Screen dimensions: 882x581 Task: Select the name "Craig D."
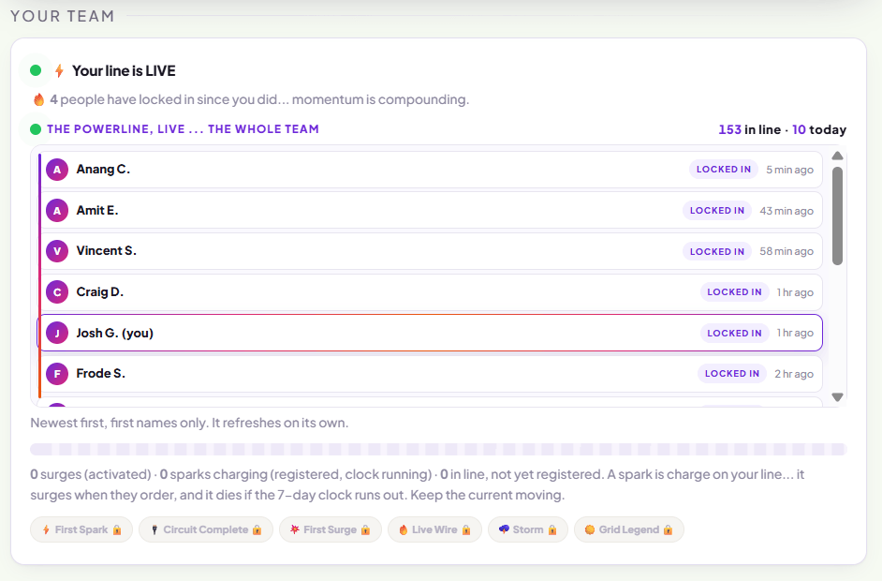(x=100, y=292)
